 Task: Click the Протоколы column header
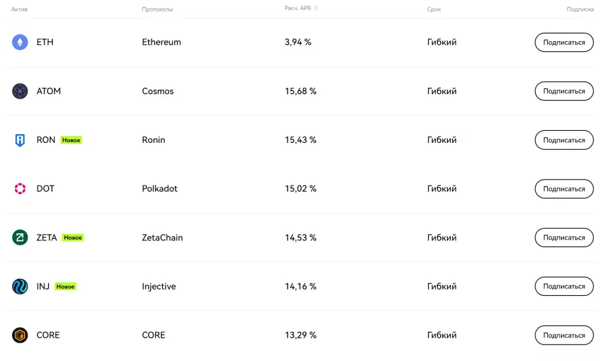coord(158,9)
